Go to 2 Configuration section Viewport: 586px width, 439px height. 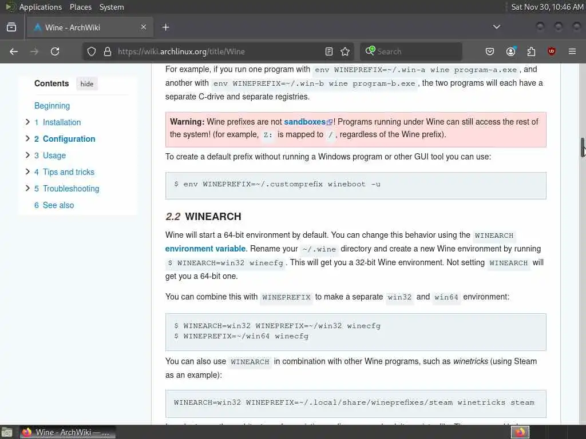click(65, 139)
